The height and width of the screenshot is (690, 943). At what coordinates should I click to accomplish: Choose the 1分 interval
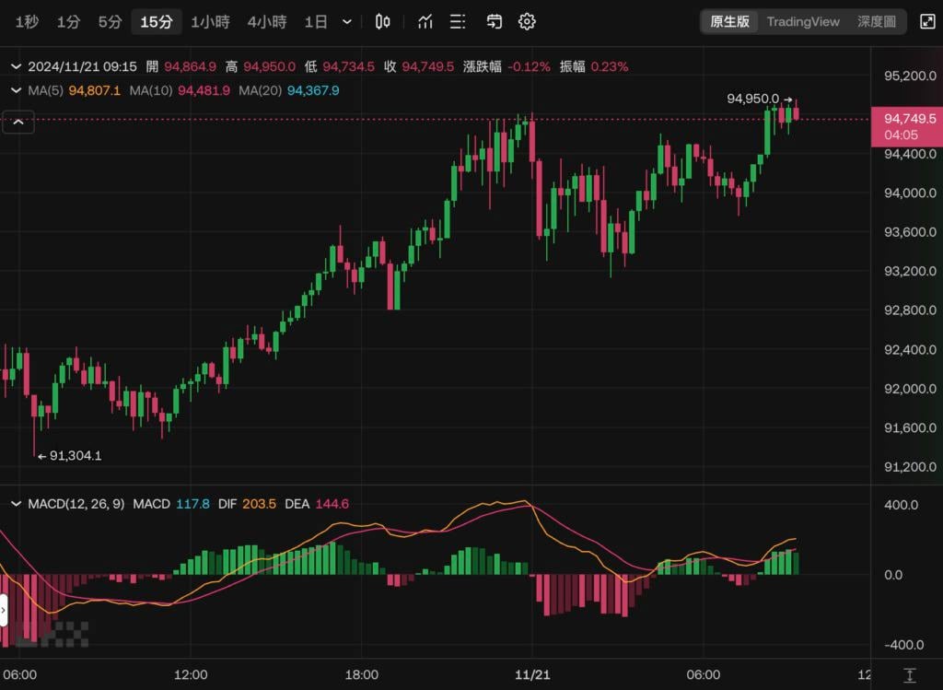(x=68, y=22)
